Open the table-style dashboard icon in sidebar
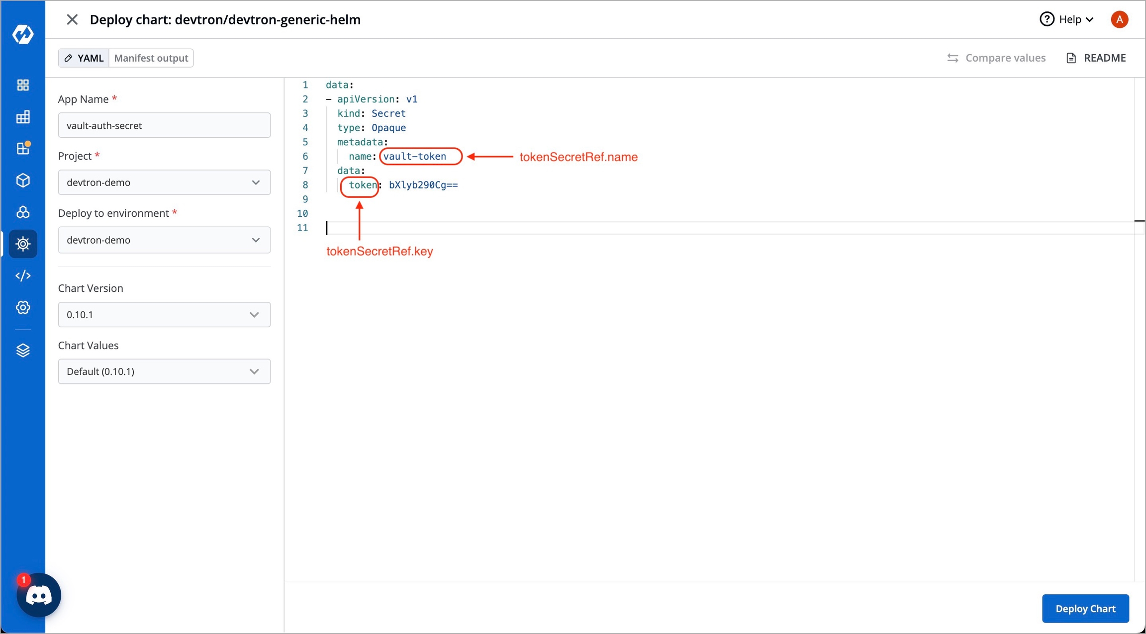 point(23,117)
